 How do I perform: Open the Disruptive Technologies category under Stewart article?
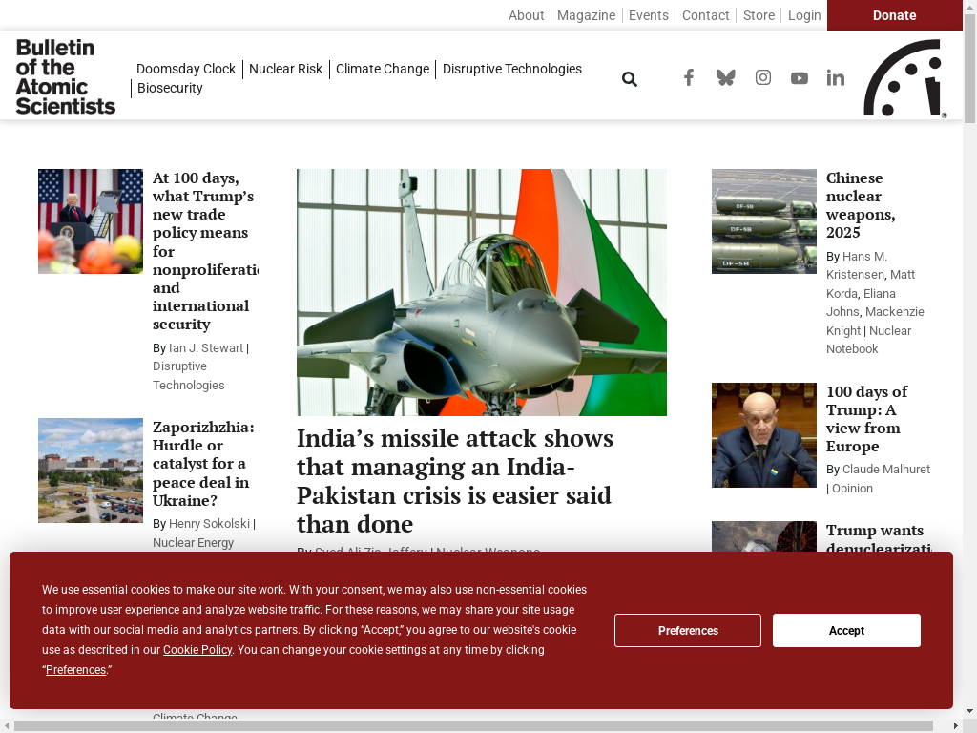click(188, 376)
